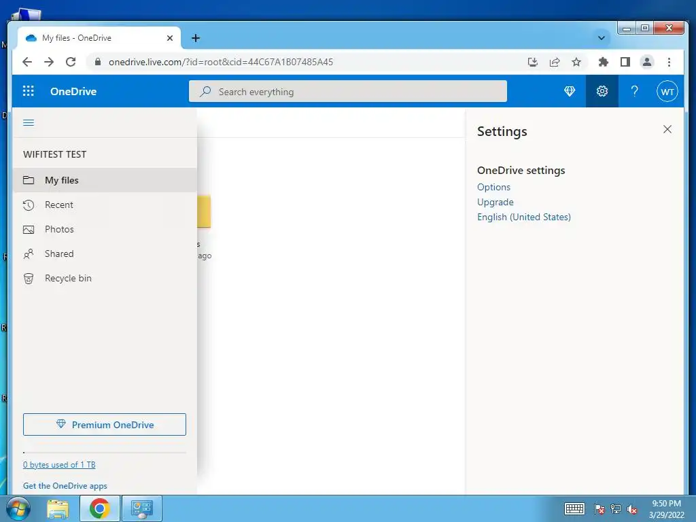Open Photos in sidebar

pyautogui.click(x=105, y=229)
